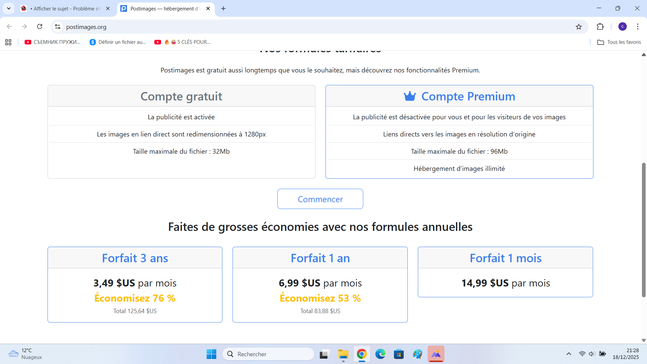
Task: Click the Commencer button
Action: click(320, 199)
